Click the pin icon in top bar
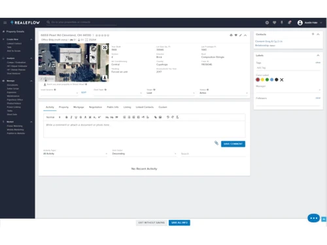 coord(282,22)
